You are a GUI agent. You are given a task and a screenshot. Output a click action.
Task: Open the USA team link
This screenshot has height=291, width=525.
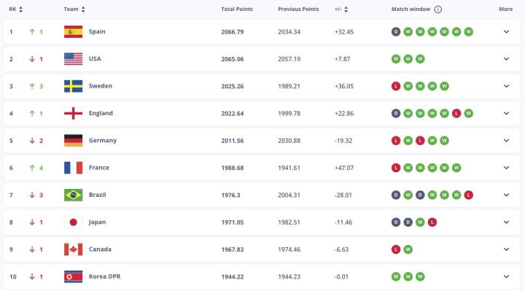95,58
